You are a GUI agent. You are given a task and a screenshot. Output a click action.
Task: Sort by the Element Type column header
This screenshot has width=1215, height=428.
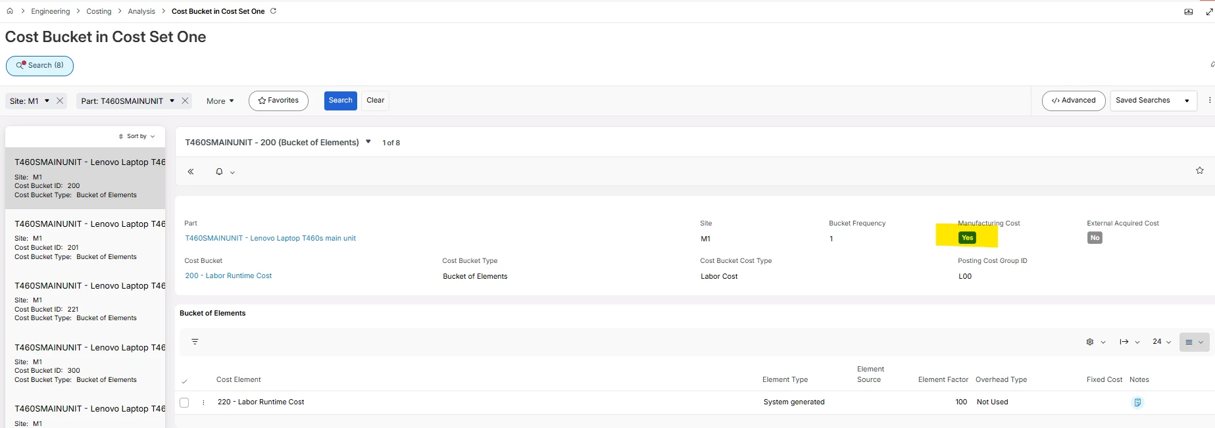point(785,380)
